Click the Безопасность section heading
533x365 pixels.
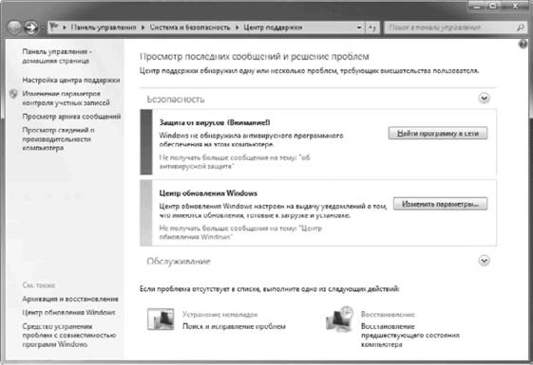[176, 99]
